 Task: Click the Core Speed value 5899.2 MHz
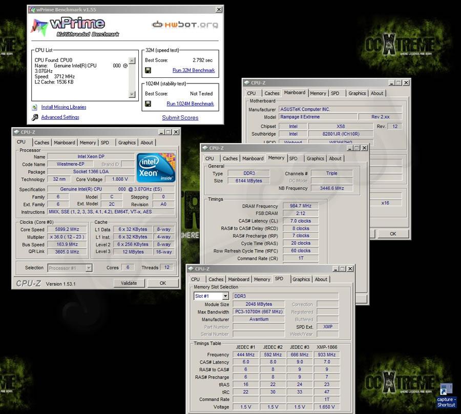point(67,230)
